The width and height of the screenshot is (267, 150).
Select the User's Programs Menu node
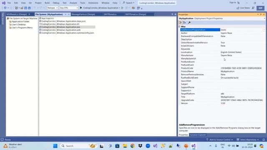tap(22, 27)
